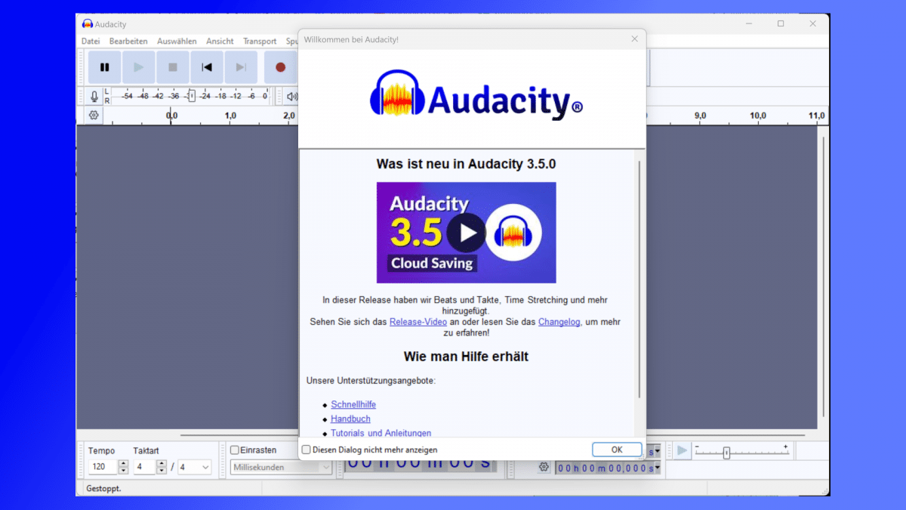Open timeline options gear icon
906x510 pixels.
(94, 116)
